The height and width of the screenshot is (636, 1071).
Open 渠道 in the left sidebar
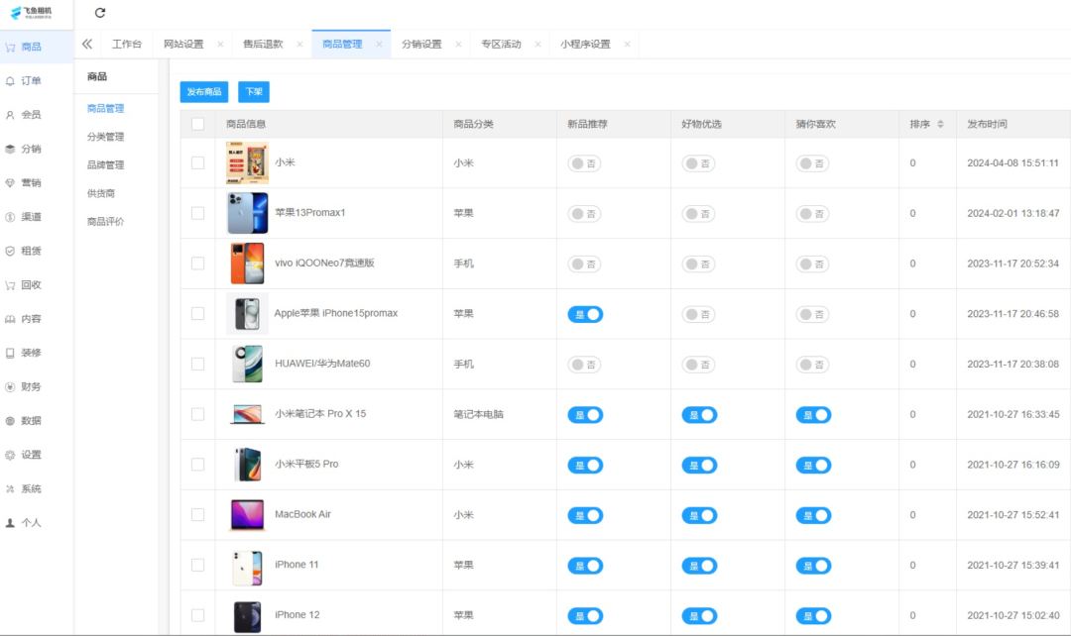click(31, 217)
